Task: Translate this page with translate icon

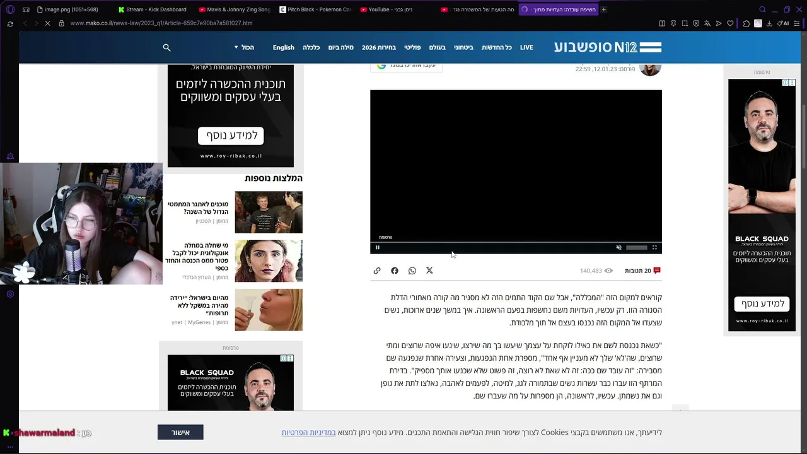Action: click(707, 23)
